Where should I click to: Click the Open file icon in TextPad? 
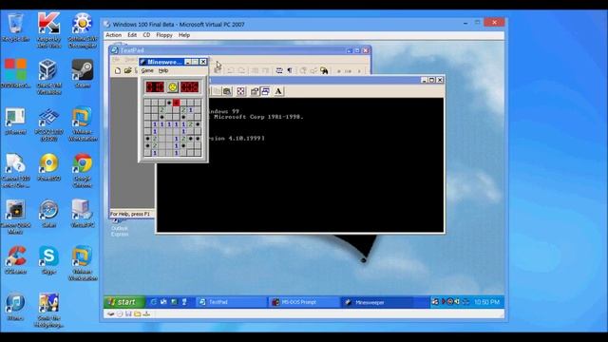[x=127, y=70]
